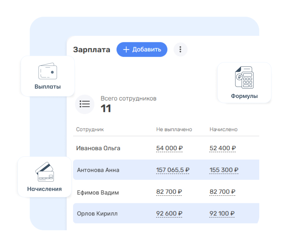Sort by the Не выплачено column header
The width and height of the screenshot is (289, 247).
(x=174, y=129)
